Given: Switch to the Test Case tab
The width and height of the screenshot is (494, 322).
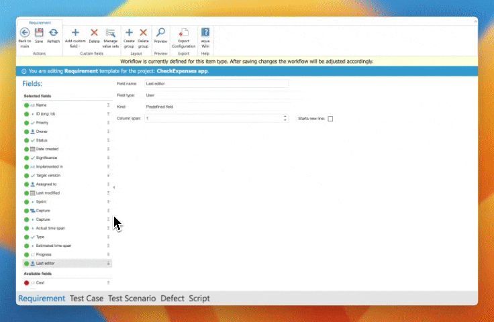Looking at the screenshot, I should [x=87, y=299].
